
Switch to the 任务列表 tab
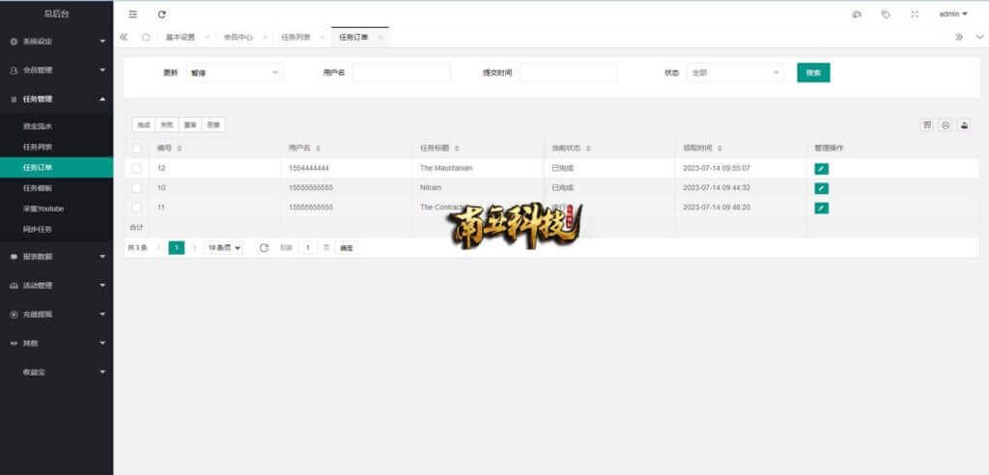295,38
